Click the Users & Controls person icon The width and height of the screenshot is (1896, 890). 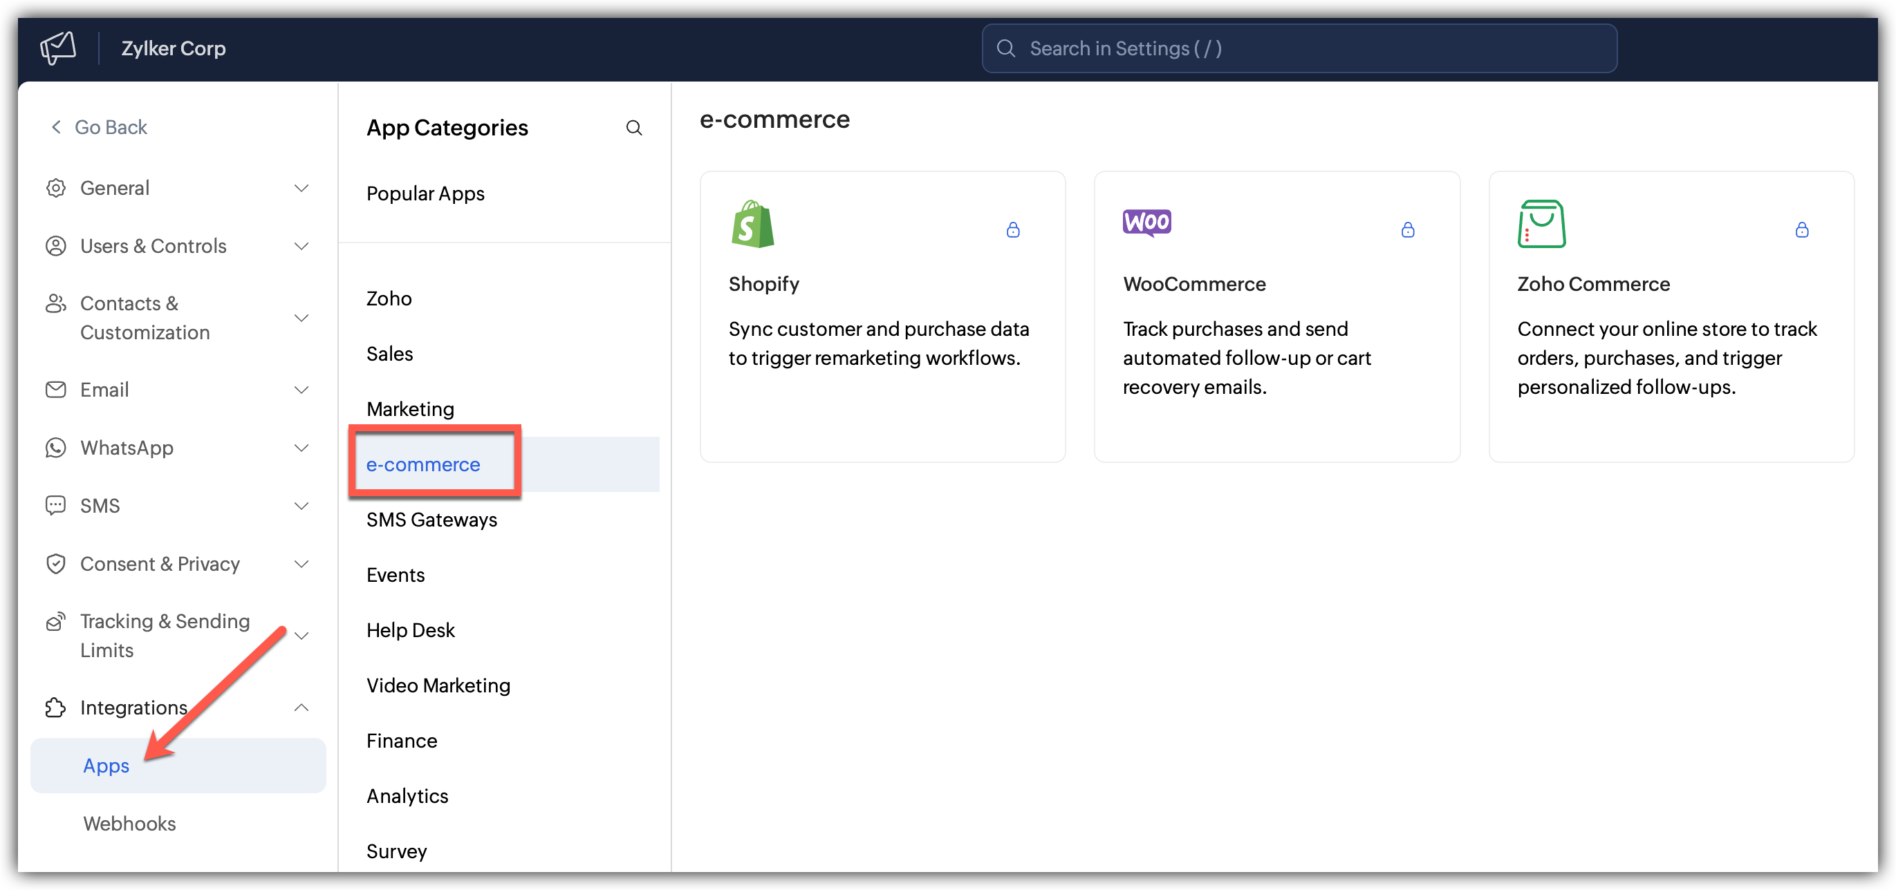pos(56,246)
